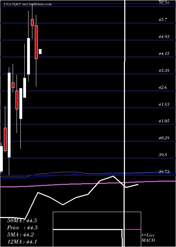The width and height of the screenshot is (176, 247).
Task: Select the 39.5 price axis label
Action: 163,155
